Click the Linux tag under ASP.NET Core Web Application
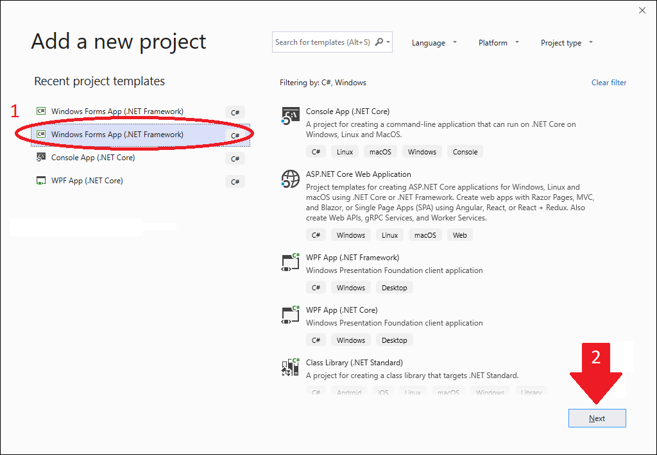The image size is (657, 455). (389, 235)
